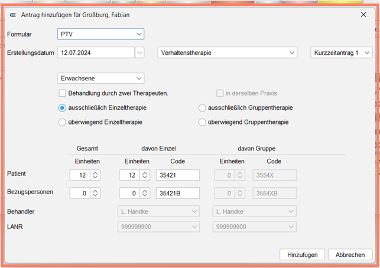Click the Bezugspersonen Gruppe code field 3554XB
The width and height of the screenshot is (380, 268).
pyautogui.click(x=274, y=193)
